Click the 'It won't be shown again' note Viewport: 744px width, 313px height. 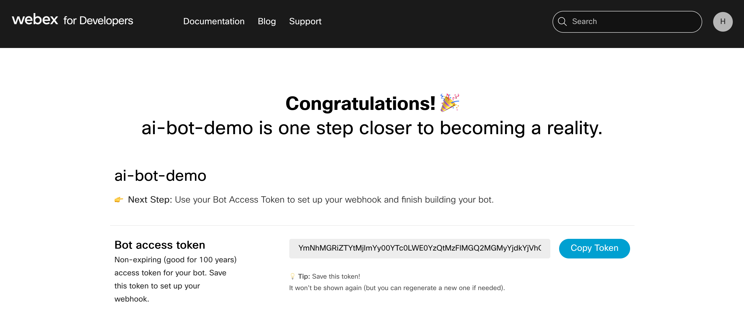click(397, 288)
